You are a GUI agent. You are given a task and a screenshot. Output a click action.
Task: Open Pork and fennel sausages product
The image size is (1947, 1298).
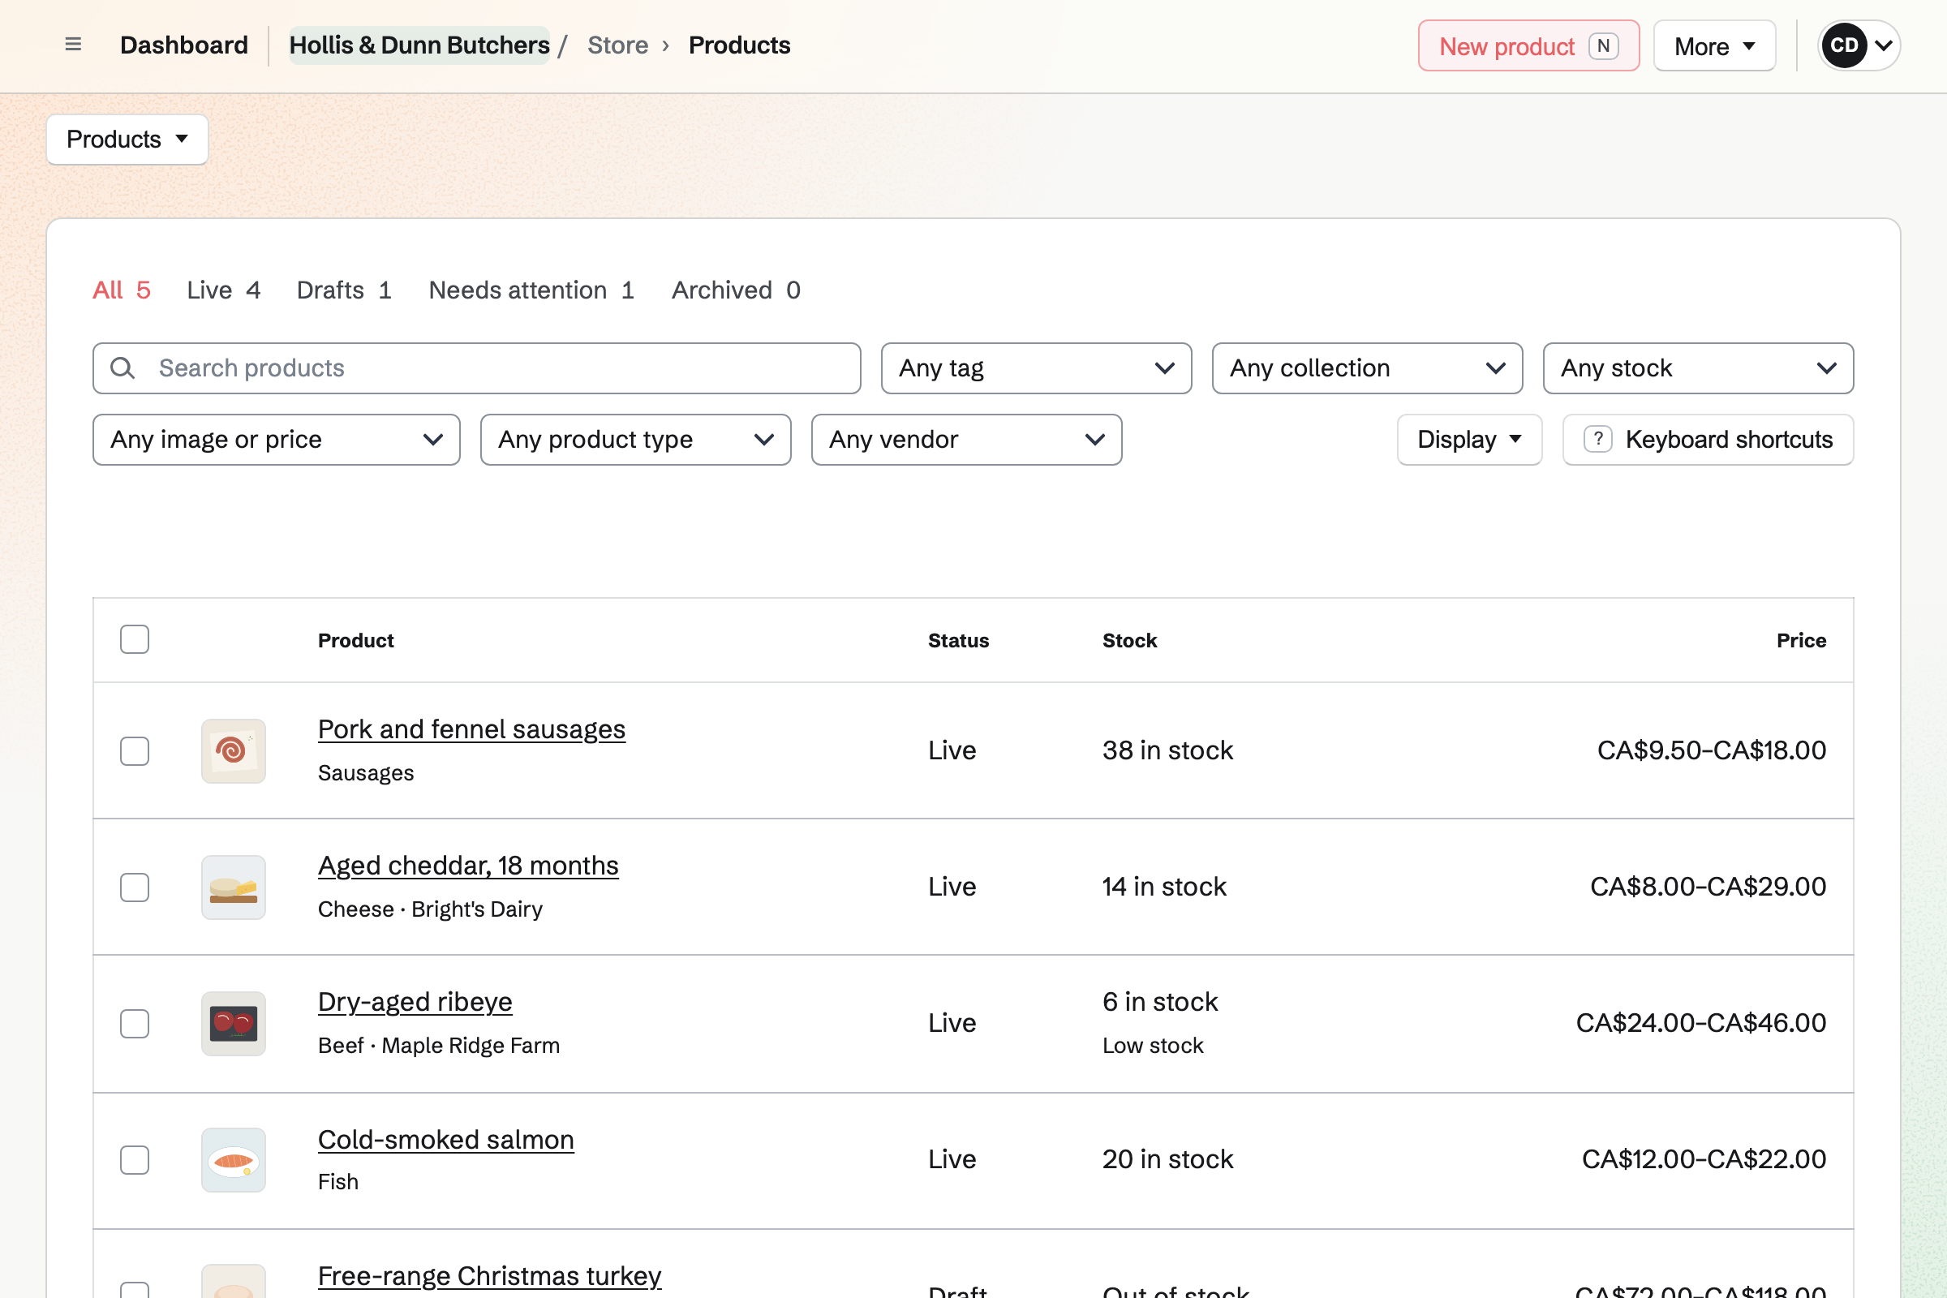coord(472,729)
